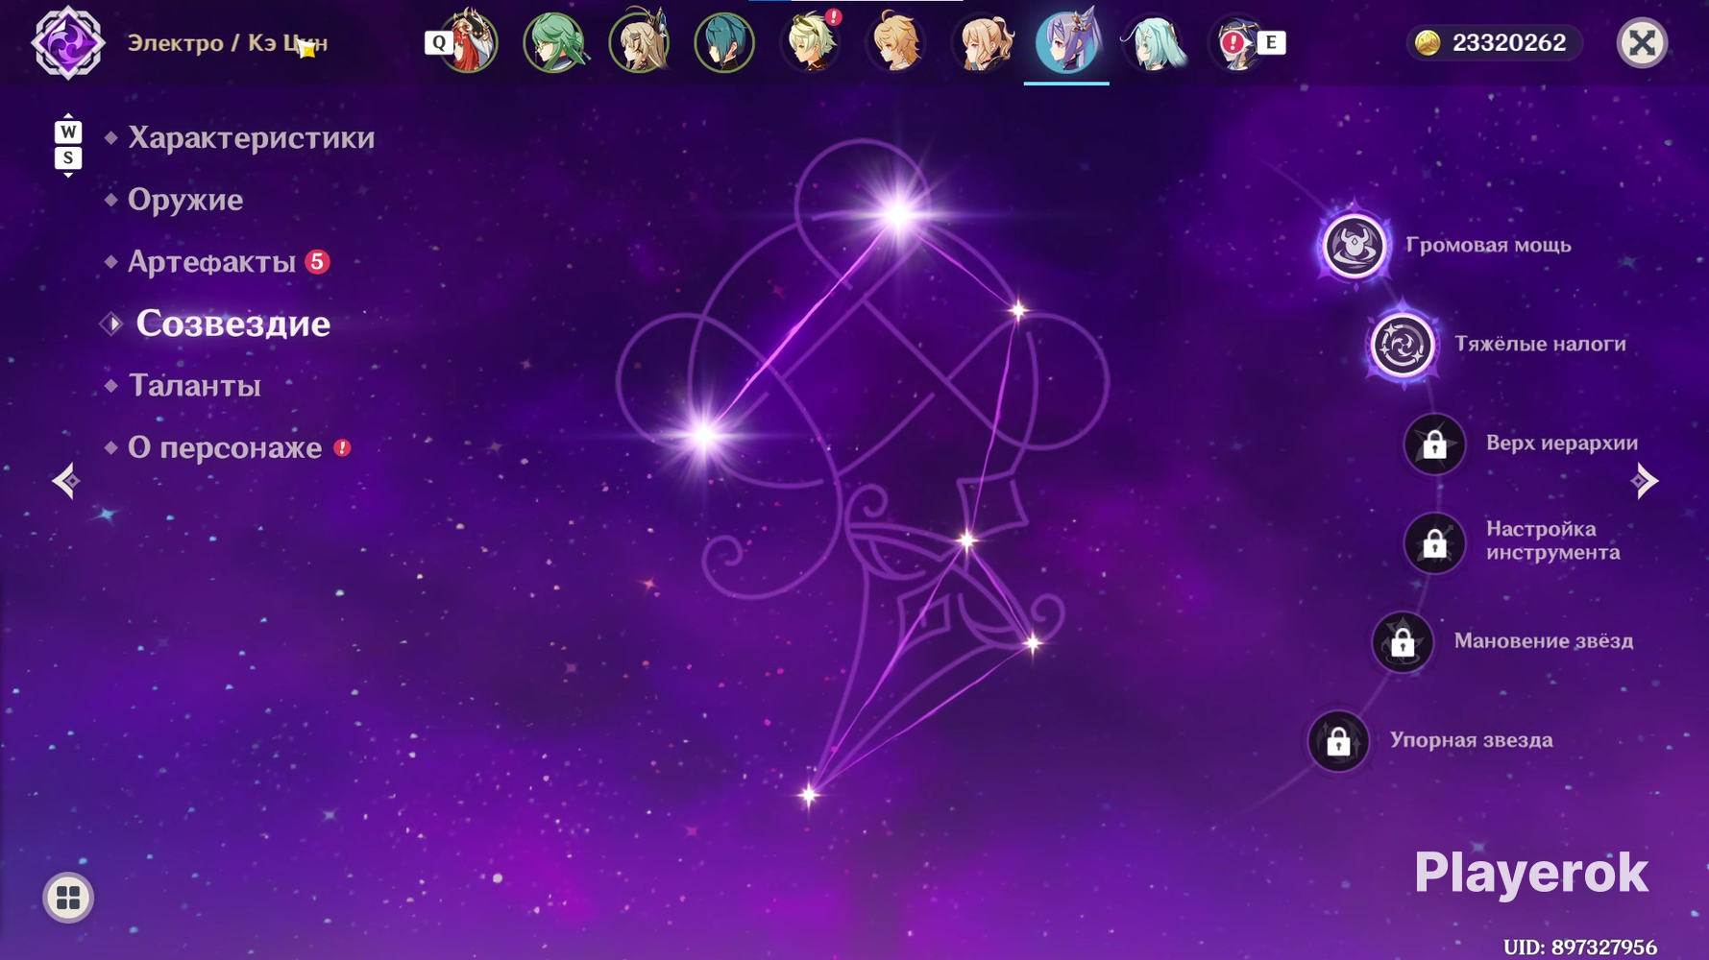The width and height of the screenshot is (1709, 960).
Task: Open the Громовая мощь constellation icon
Action: tap(1355, 245)
